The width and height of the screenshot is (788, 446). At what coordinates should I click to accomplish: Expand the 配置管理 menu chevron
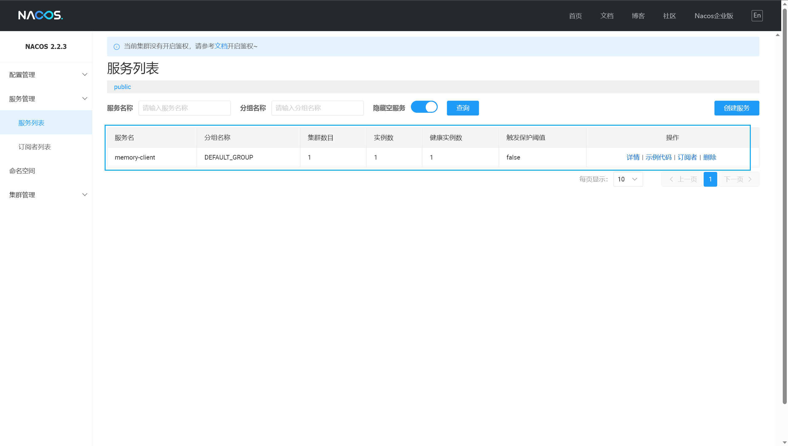pyautogui.click(x=85, y=75)
